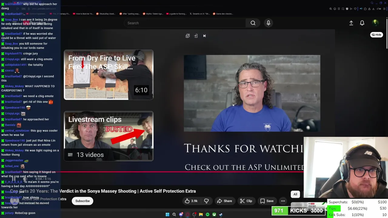Click the '13 videos' playlist label
Viewport: 388px width, 218px height.
click(90, 155)
